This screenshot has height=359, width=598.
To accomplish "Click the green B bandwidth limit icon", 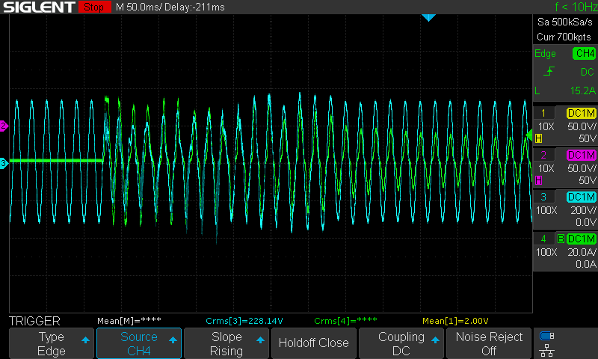I will tap(561, 238).
